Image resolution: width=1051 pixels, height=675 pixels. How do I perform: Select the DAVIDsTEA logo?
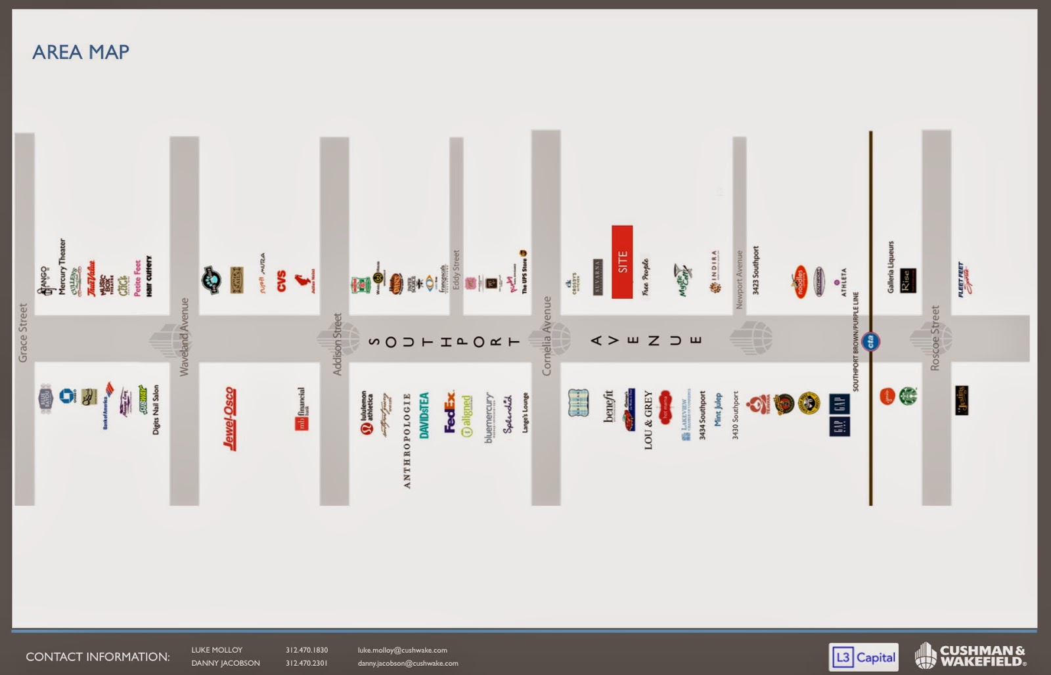(x=424, y=416)
